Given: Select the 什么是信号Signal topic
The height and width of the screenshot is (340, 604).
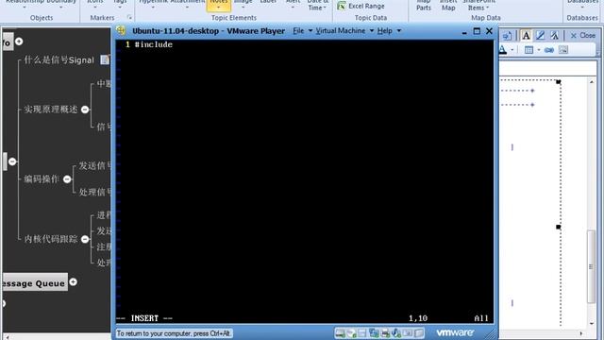Looking at the screenshot, I should tap(59, 60).
